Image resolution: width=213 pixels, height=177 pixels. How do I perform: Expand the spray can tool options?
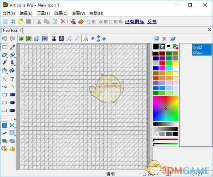click(x=7, y=73)
